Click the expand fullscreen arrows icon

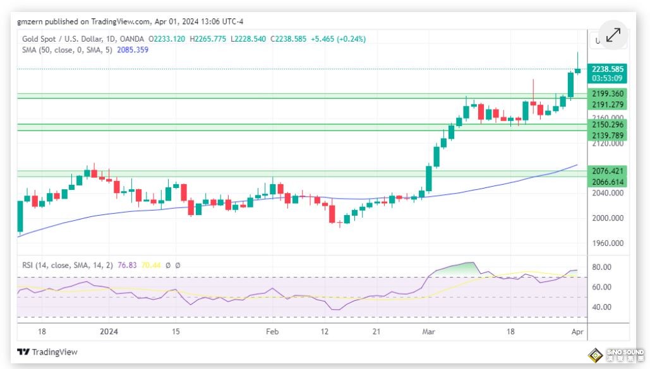tap(613, 35)
